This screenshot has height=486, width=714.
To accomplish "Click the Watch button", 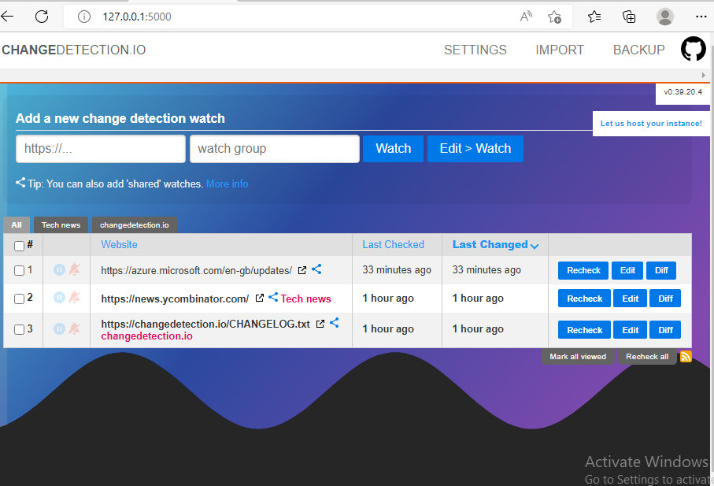I will [x=393, y=149].
